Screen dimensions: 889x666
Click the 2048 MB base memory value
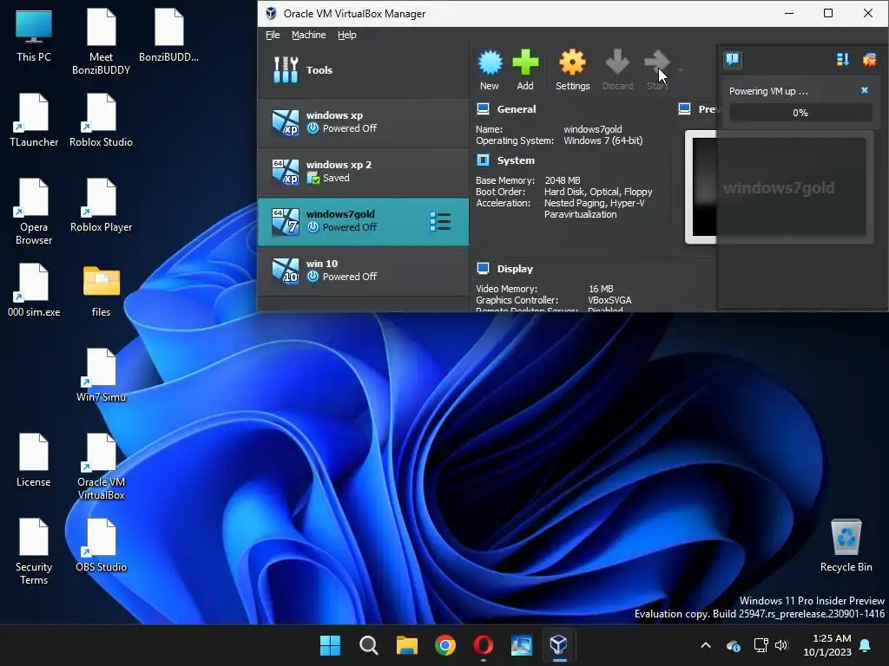562,180
